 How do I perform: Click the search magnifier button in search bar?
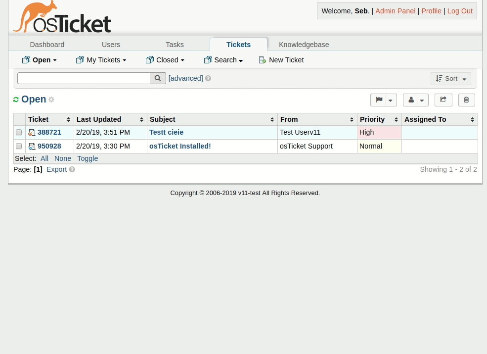pos(157,78)
